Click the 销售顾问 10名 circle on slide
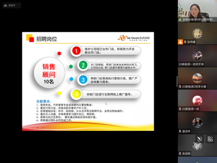The width and height of the screenshot is (217, 163). pyautogui.click(x=49, y=73)
